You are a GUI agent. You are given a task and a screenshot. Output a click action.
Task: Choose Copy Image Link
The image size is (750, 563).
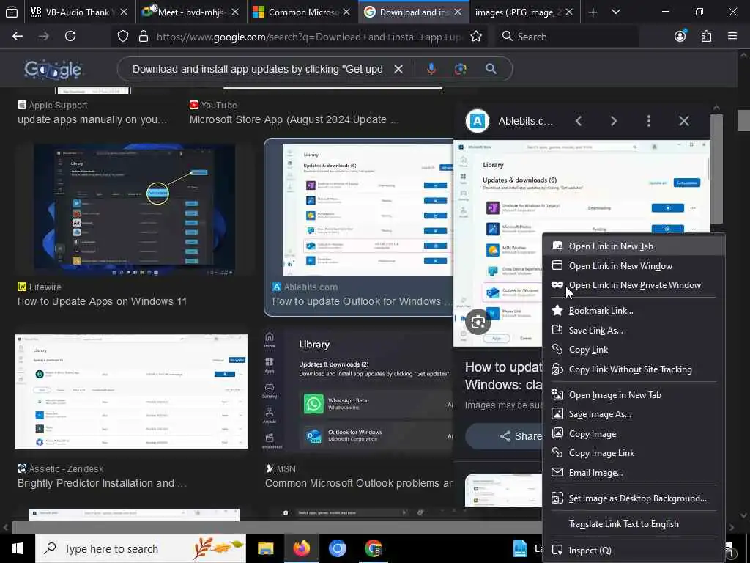coord(634,453)
